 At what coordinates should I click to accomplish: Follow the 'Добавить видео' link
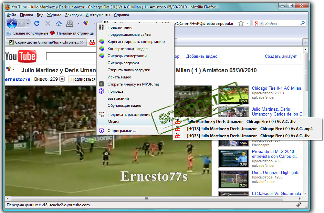coord(202,56)
